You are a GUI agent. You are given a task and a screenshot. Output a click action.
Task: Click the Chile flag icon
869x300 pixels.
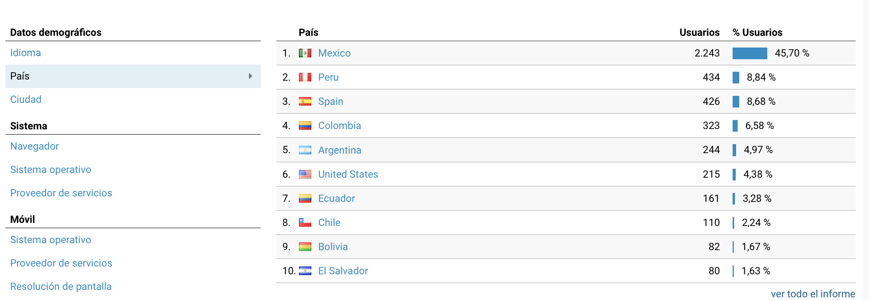(x=305, y=222)
